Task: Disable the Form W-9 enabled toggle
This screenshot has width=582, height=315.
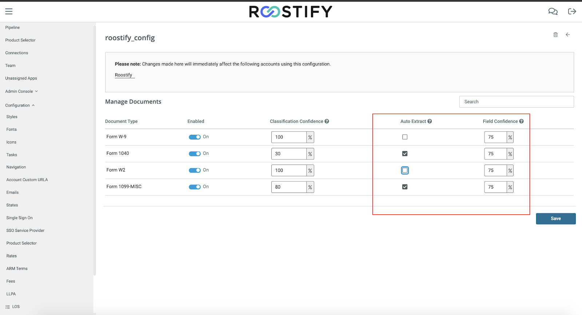Action: 195,137
